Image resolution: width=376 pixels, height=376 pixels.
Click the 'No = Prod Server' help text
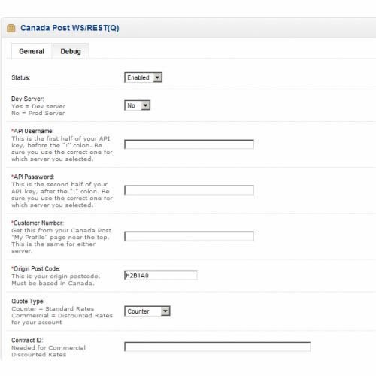click(38, 113)
